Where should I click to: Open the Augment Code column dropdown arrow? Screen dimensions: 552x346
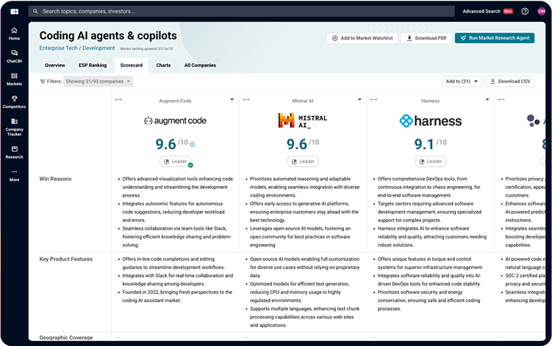pyautogui.click(x=232, y=100)
